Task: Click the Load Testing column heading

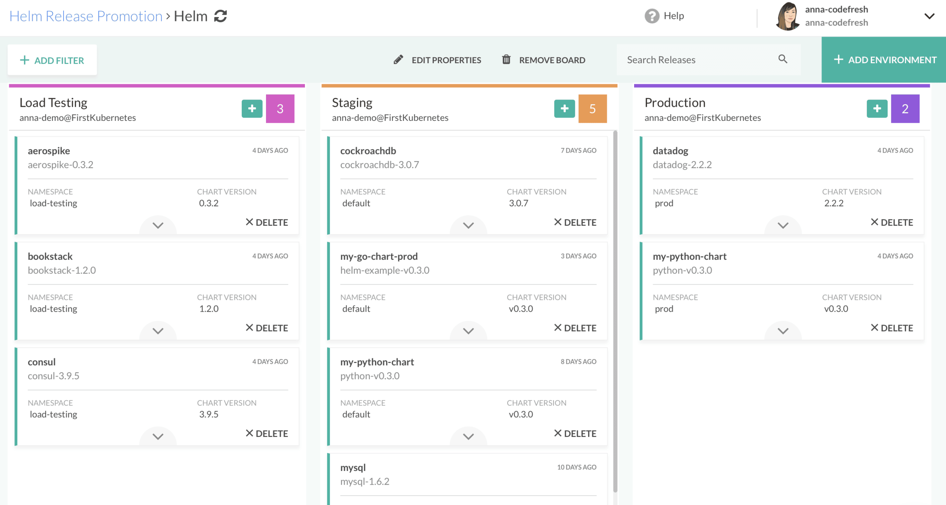Action: coord(53,102)
